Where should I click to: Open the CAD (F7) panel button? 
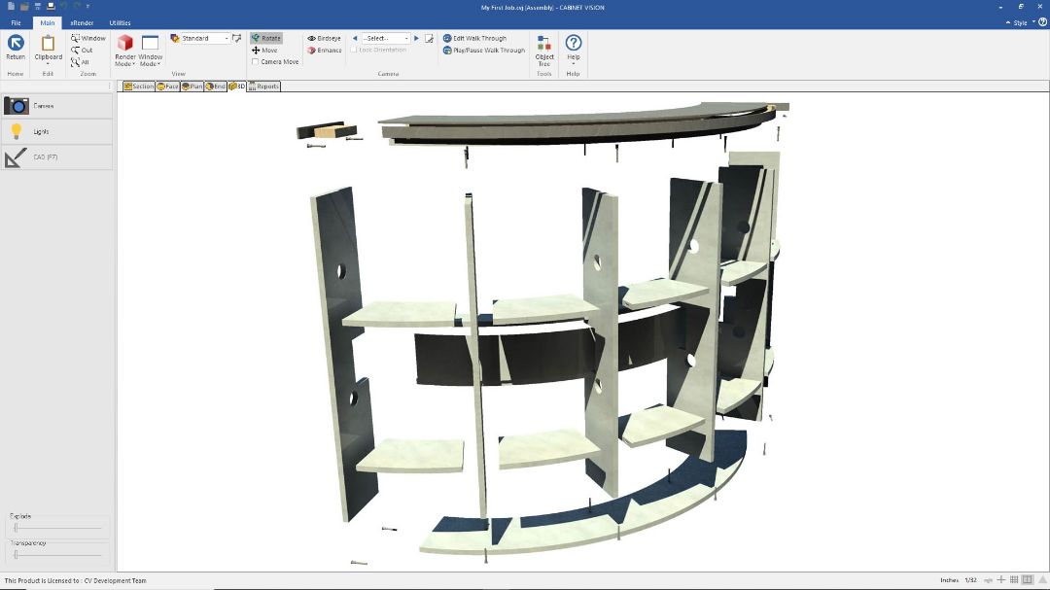pos(56,156)
